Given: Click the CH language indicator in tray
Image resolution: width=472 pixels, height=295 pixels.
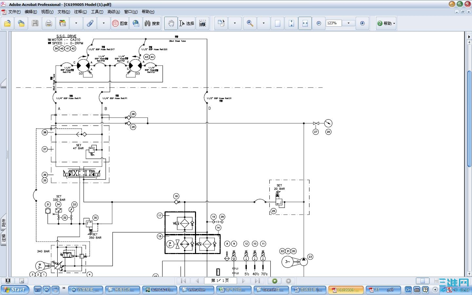Looking at the screenshot, I should tap(408, 290).
